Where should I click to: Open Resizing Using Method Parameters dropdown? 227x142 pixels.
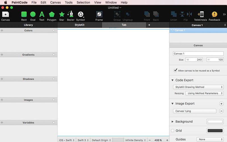click(x=205, y=93)
